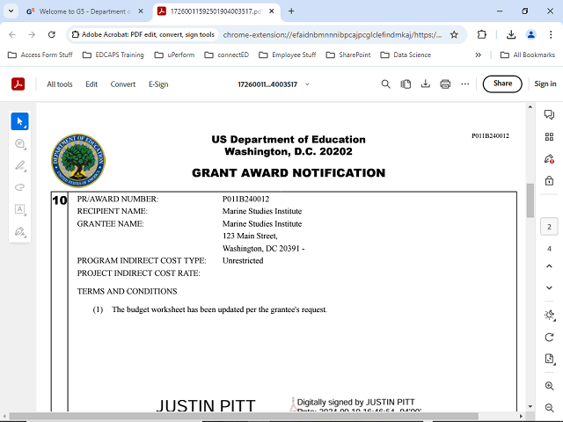The image size is (563, 422).
Task: Open connectED bookmark folder
Action: [227, 55]
